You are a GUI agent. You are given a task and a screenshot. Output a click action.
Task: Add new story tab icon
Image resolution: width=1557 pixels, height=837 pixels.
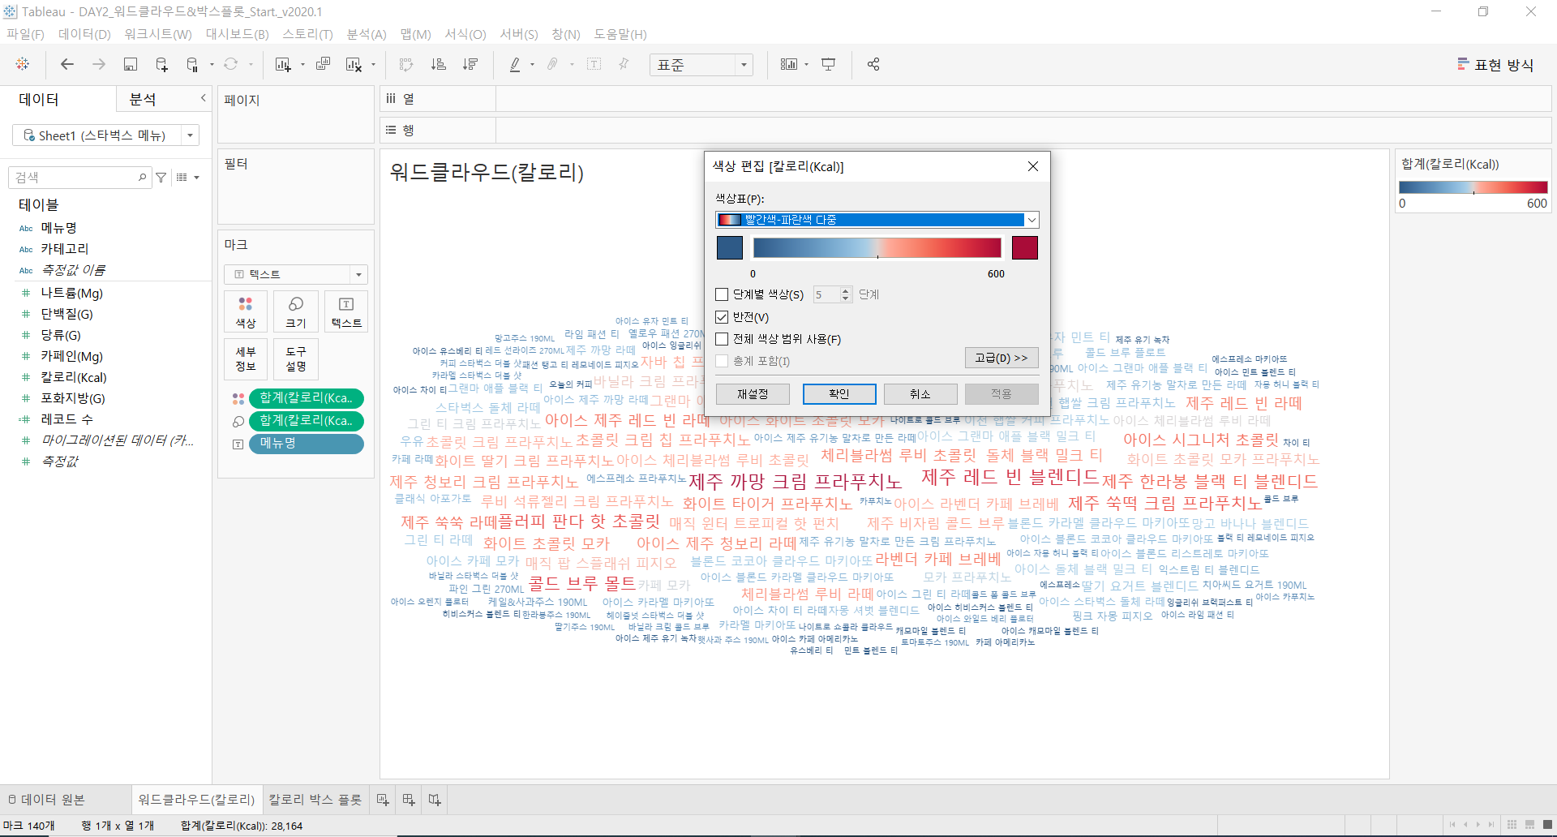[435, 800]
